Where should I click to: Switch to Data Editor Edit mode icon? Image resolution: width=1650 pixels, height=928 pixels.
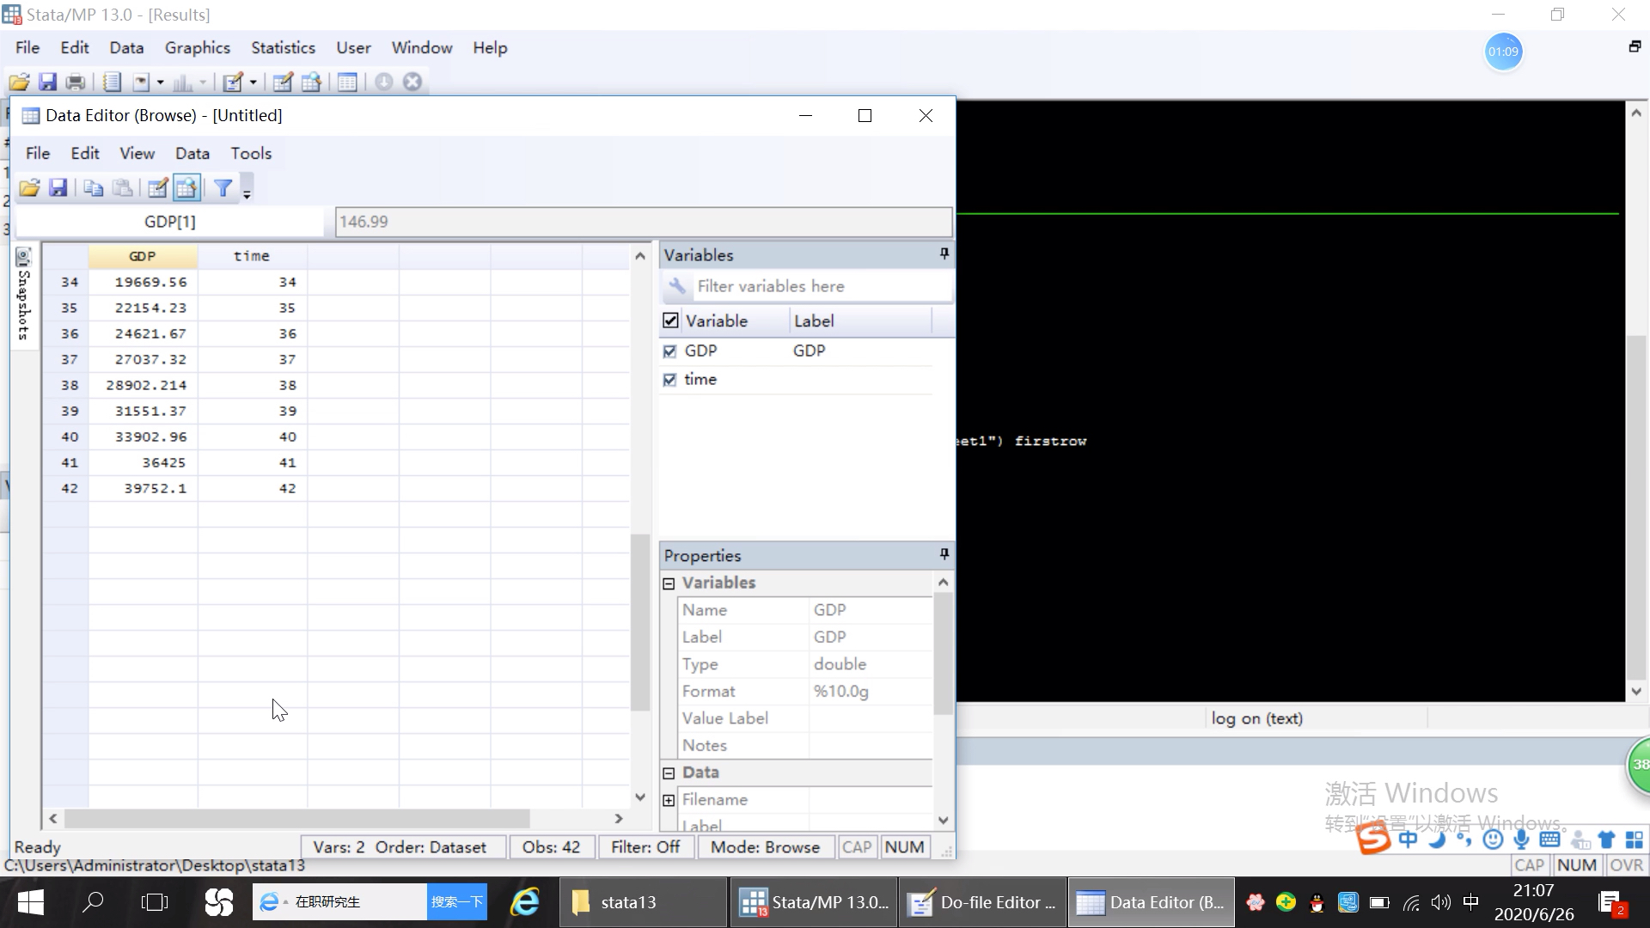[x=157, y=187]
